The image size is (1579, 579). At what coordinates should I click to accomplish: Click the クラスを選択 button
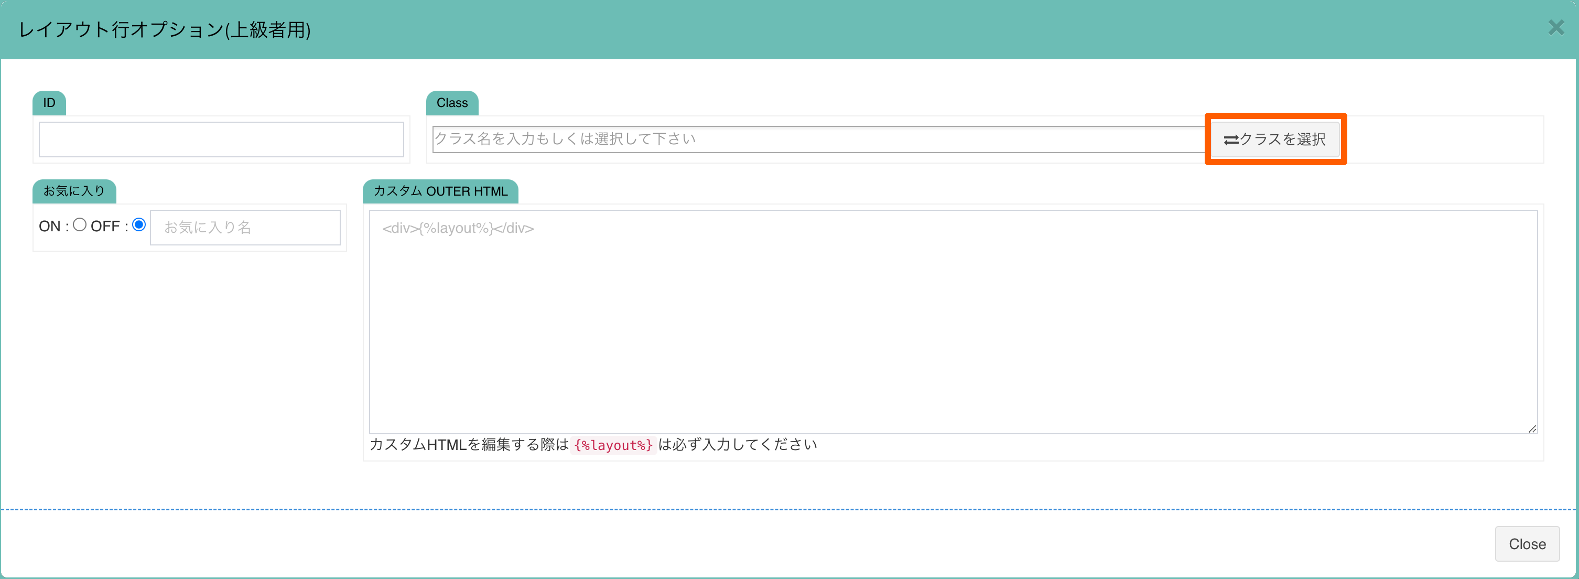(x=1275, y=139)
